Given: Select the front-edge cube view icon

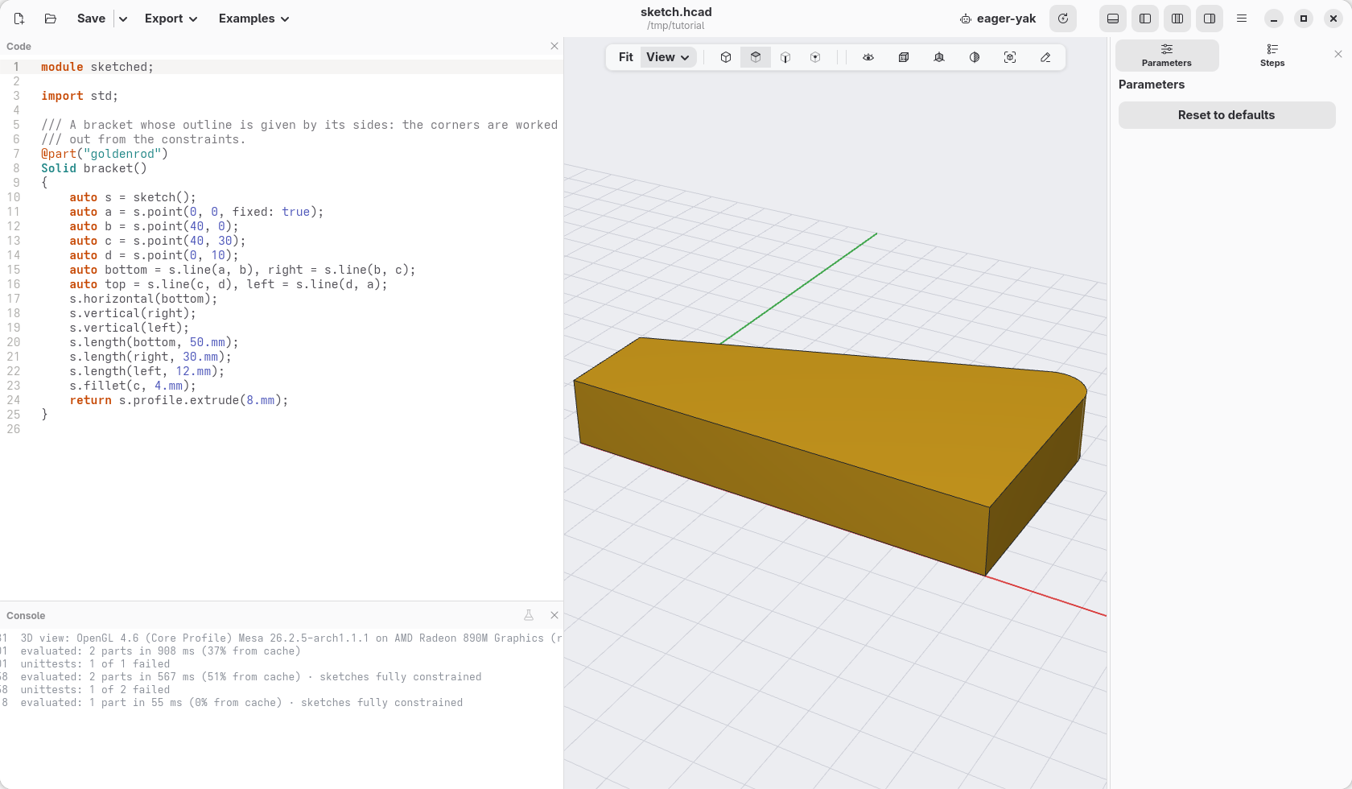Looking at the screenshot, I should 785,57.
